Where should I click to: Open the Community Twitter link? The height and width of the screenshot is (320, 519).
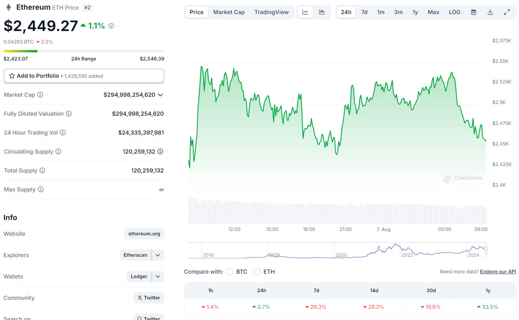(x=149, y=298)
